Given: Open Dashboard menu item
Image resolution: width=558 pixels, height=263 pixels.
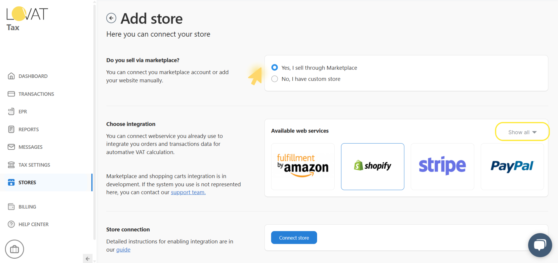Looking at the screenshot, I should [33, 76].
